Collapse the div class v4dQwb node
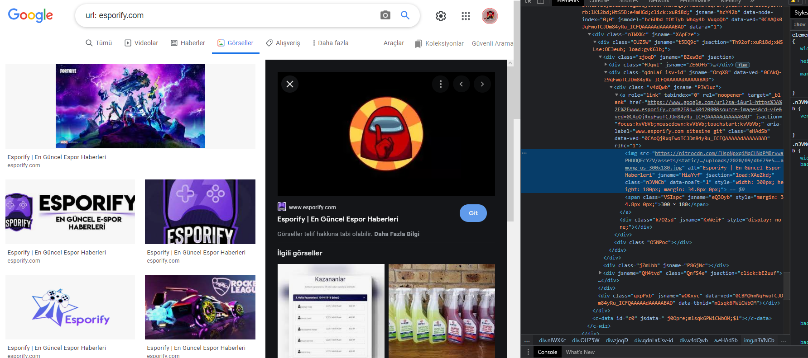 pos(611,87)
